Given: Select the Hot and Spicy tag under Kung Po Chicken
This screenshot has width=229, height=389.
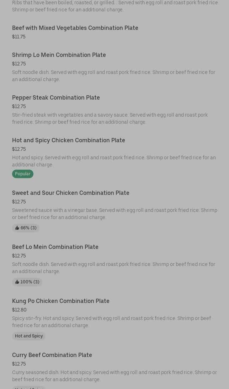Looking at the screenshot, I should 29,336.
